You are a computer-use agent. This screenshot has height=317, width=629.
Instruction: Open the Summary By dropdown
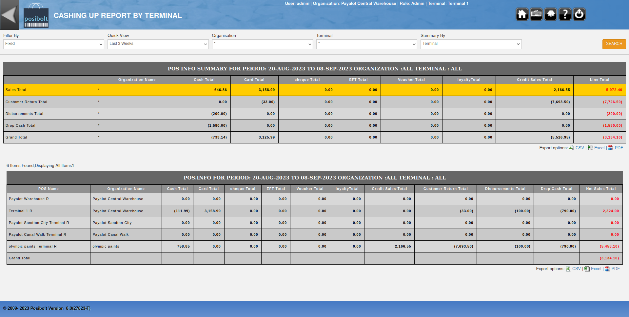[471, 44]
